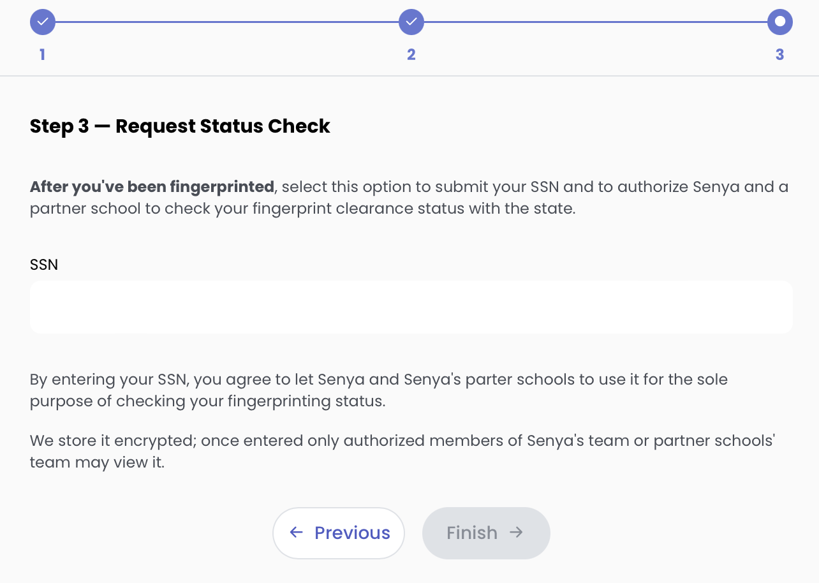This screenshot has height=583, width=819.
Task: Click the SSN field label
Action: coord(44,265)
